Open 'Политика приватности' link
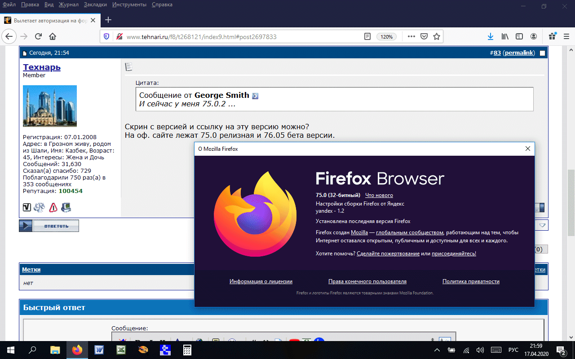The image size is (575, 359). [471, 281]
